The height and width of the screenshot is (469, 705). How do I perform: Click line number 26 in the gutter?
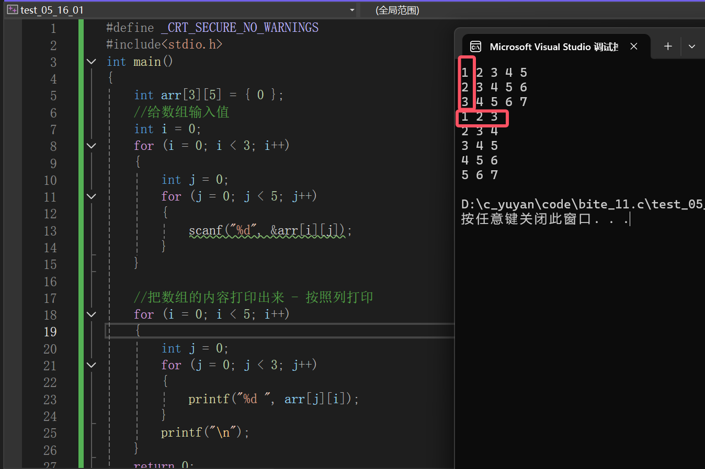pos(50,450)
